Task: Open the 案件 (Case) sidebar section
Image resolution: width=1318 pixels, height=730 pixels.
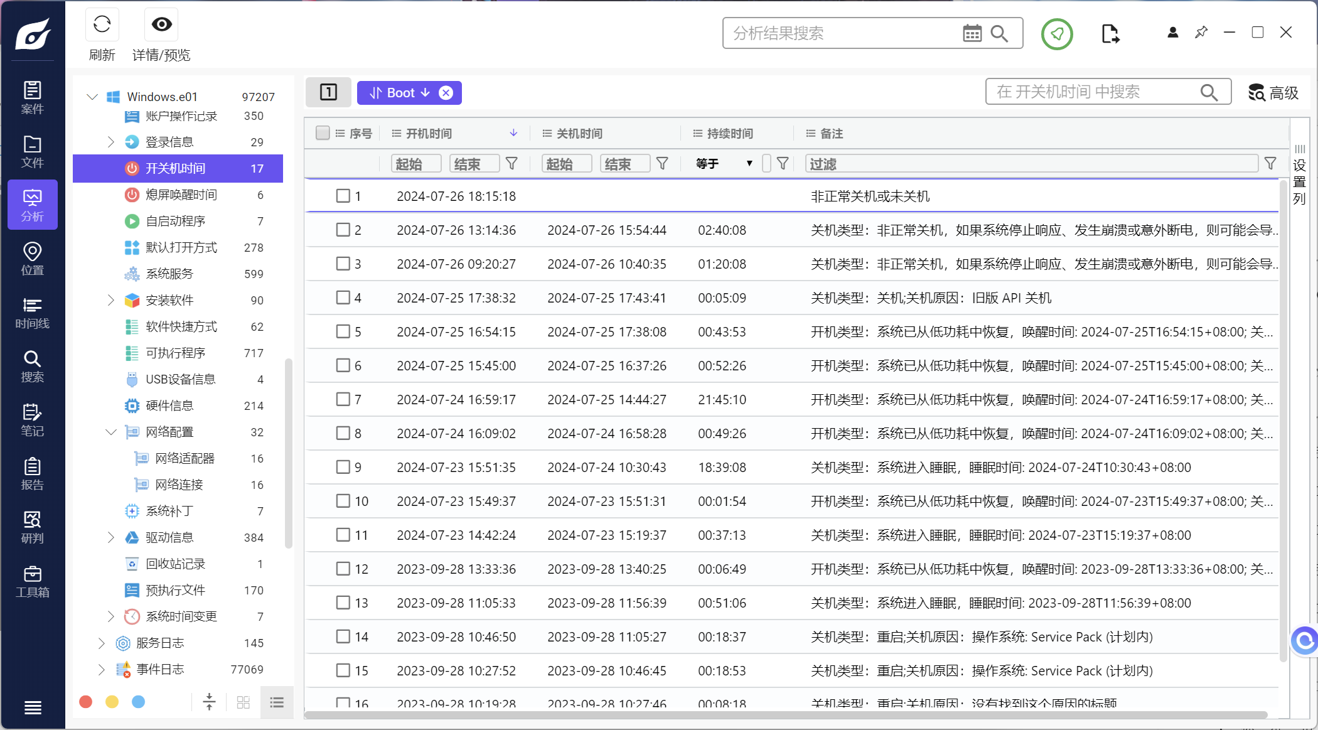Action: coord(32,98)
